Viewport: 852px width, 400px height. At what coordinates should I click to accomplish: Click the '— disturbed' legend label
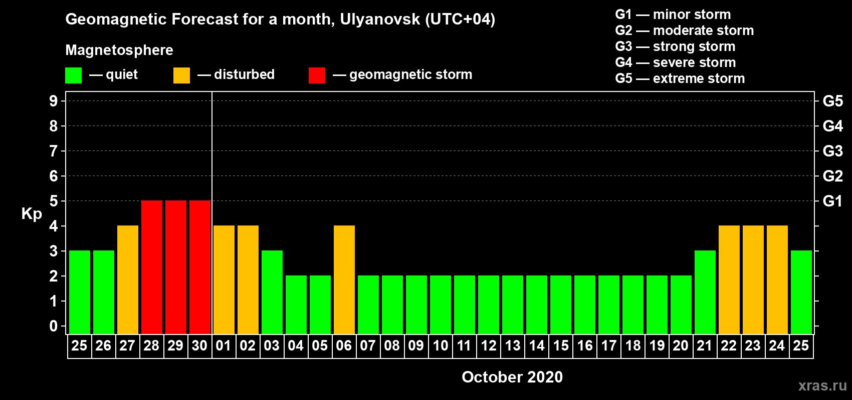(x=236, y=74)
